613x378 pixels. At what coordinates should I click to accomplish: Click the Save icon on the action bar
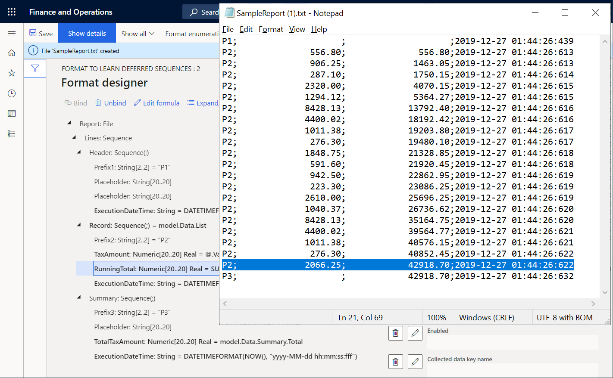click(41, 33)
